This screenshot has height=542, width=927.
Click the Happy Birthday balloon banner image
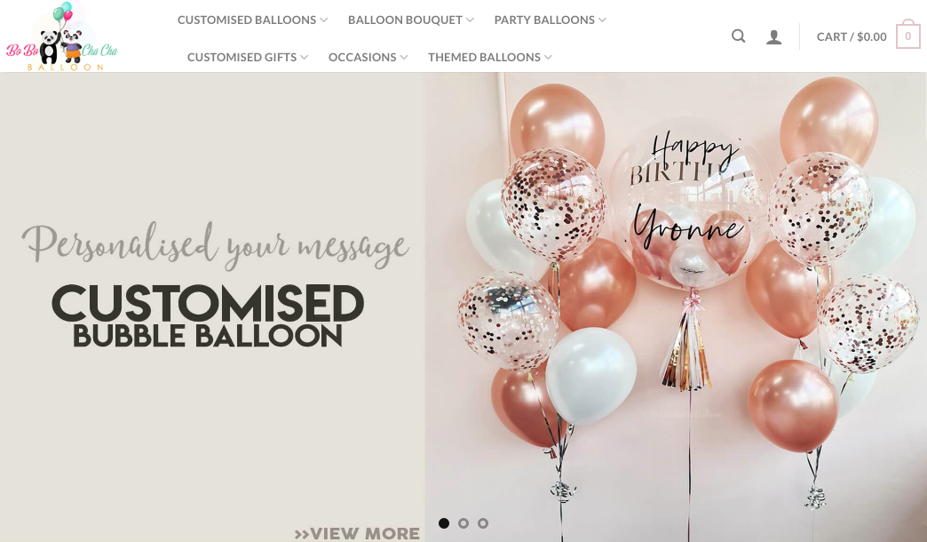pyautogui.click(x=675, y=307)
